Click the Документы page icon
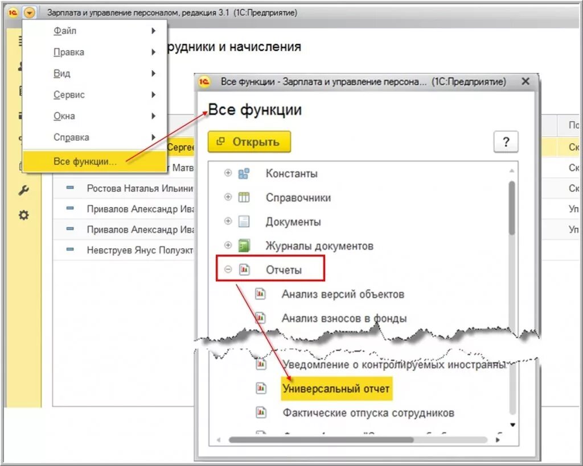 (244, 222)
